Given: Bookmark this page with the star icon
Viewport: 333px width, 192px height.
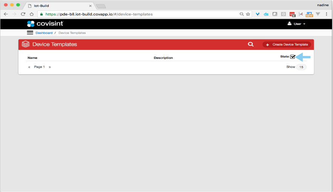Looking at the screenshot, I should [248, 14].
